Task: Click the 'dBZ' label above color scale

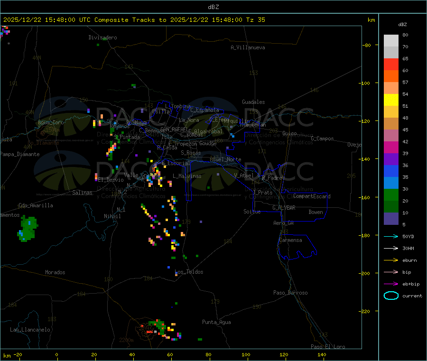Action: pyautogui.click(x=402, y=25)
